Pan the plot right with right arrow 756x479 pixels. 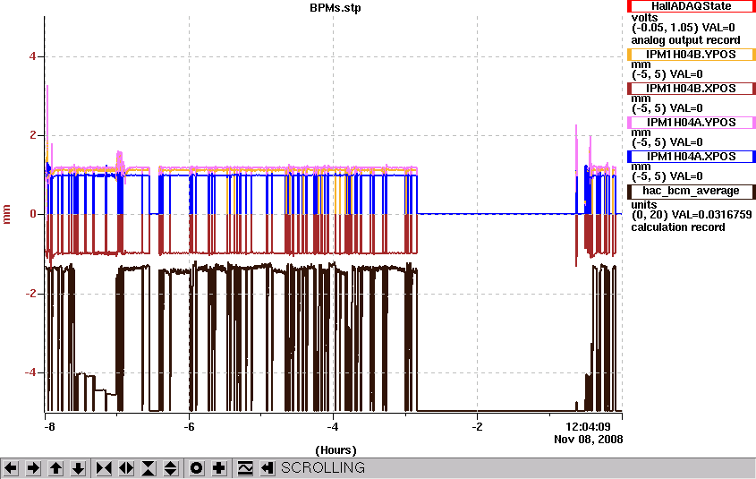pos(33,468)
